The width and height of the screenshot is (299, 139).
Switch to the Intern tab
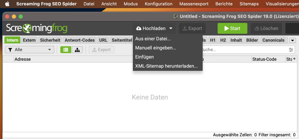pyautogui.click(x=12, y=40)
